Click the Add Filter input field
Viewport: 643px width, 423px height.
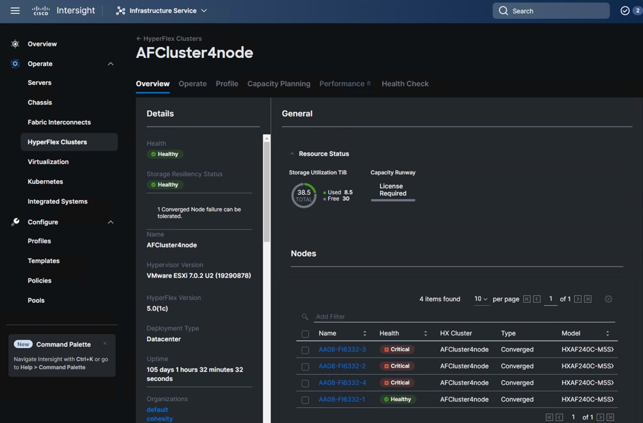tap(465, 317)
